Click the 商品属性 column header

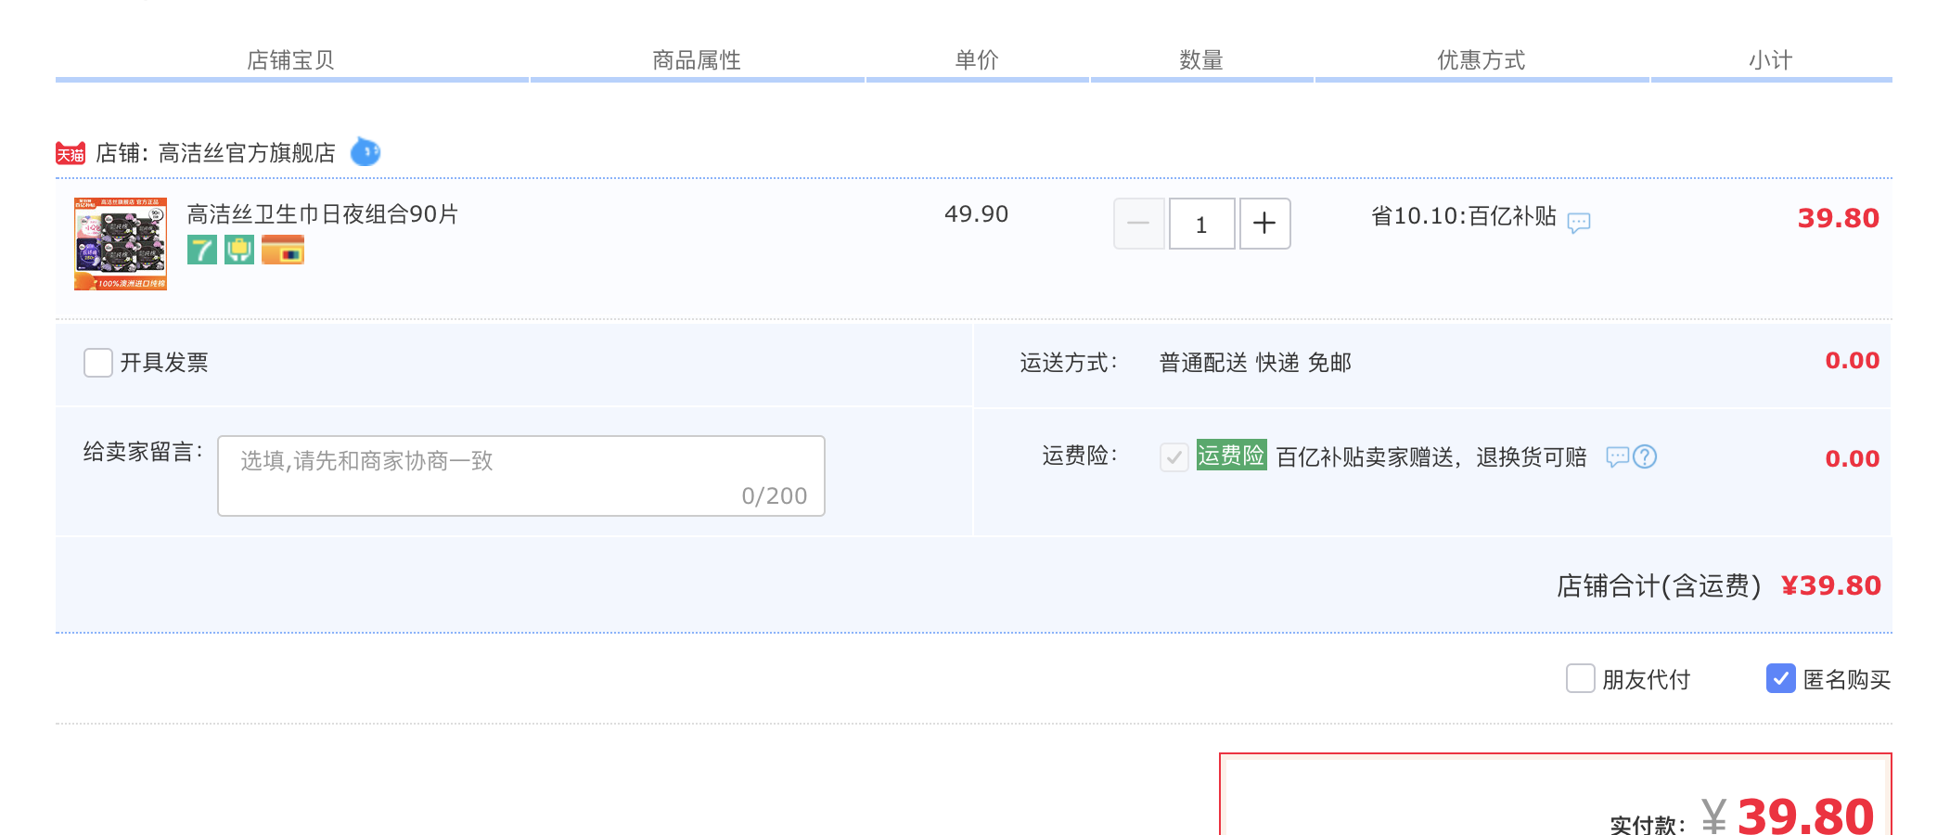697,60
